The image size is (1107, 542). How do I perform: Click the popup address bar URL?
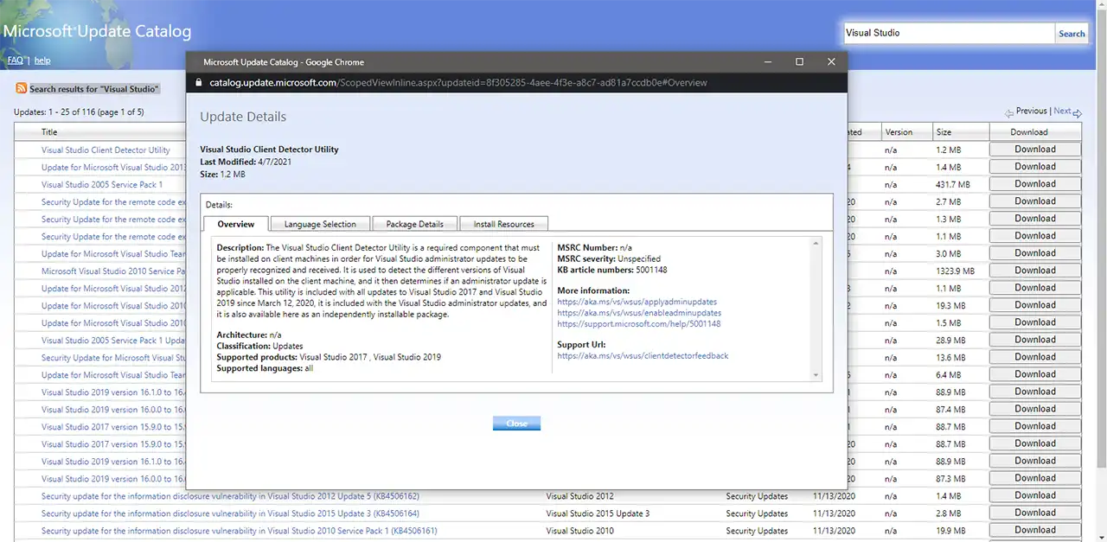(x=458, y=83)
